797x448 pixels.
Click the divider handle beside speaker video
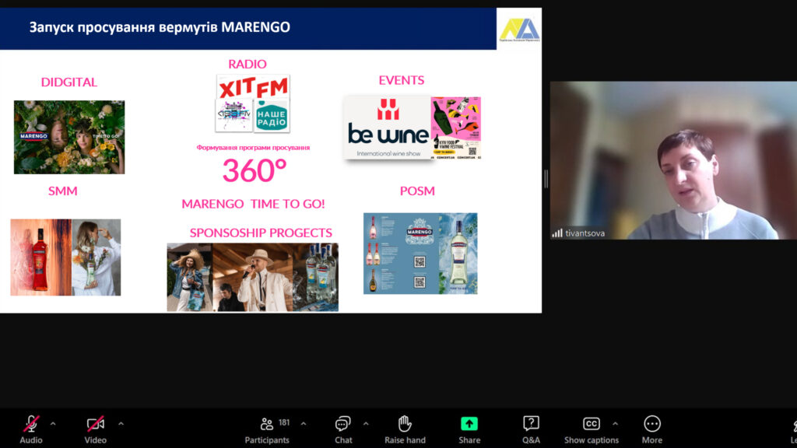pyautogui.click(x=546, y=179)
